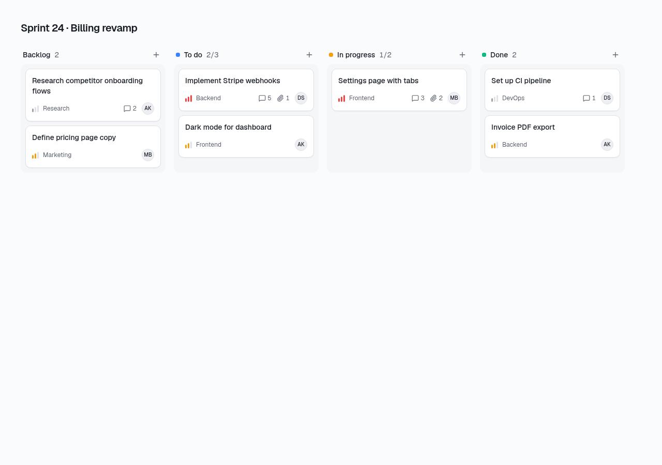
Task: Click AK avatar on Dark mode for dashboard
Action: tap(301, 145)
